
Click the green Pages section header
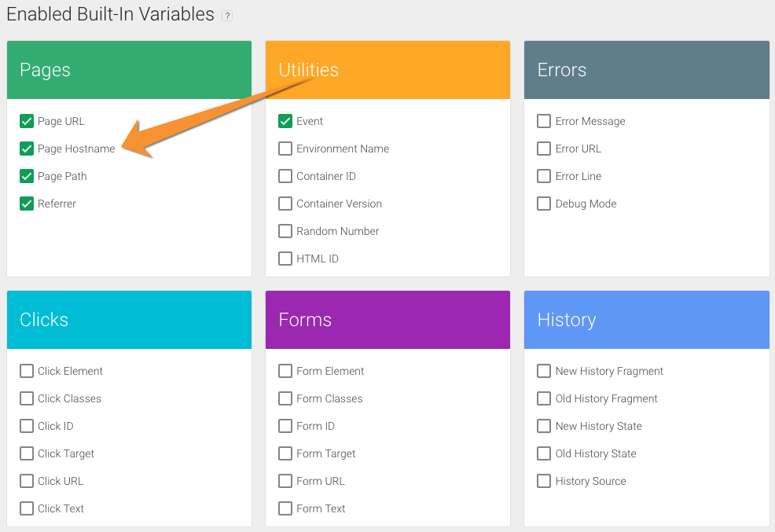(x=129, y=70)
